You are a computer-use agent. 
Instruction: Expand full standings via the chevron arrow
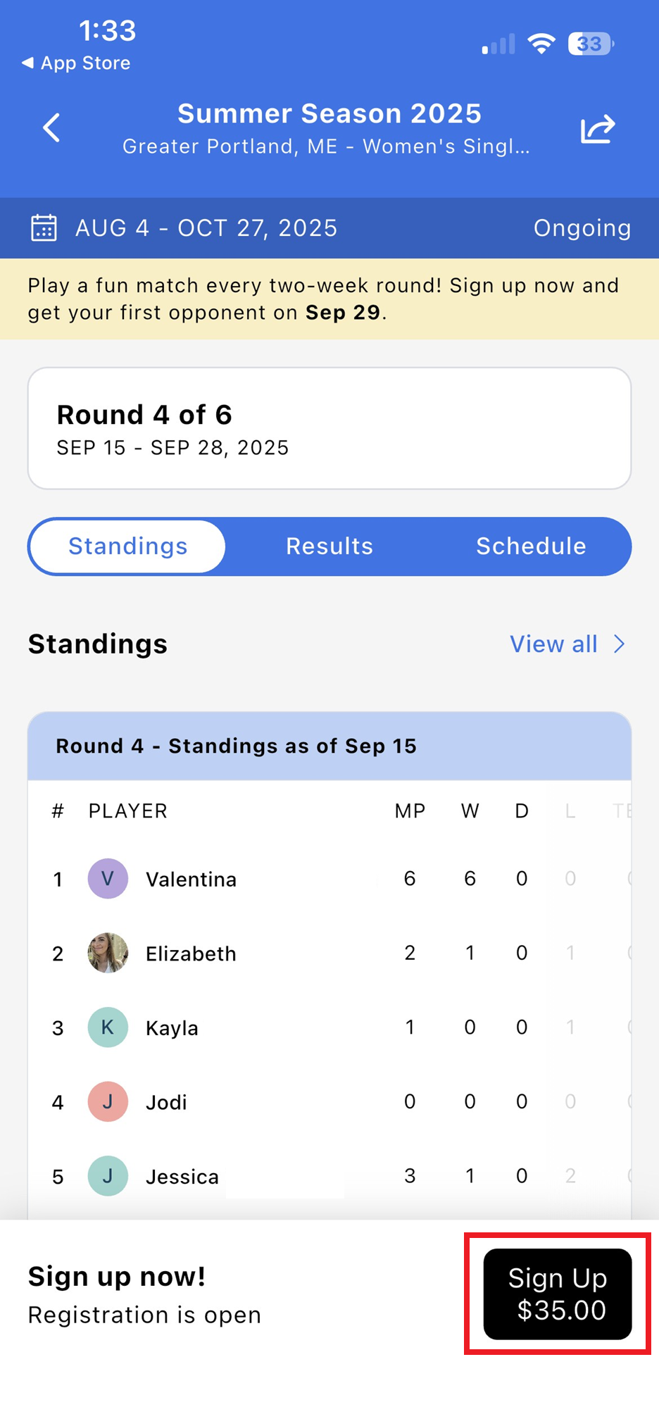620,643
